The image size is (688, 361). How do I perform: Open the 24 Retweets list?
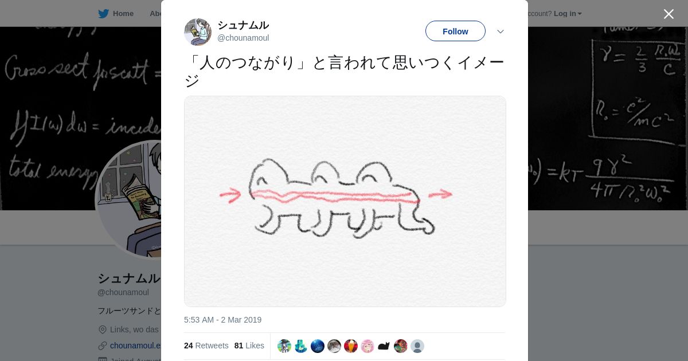point(206,346)
